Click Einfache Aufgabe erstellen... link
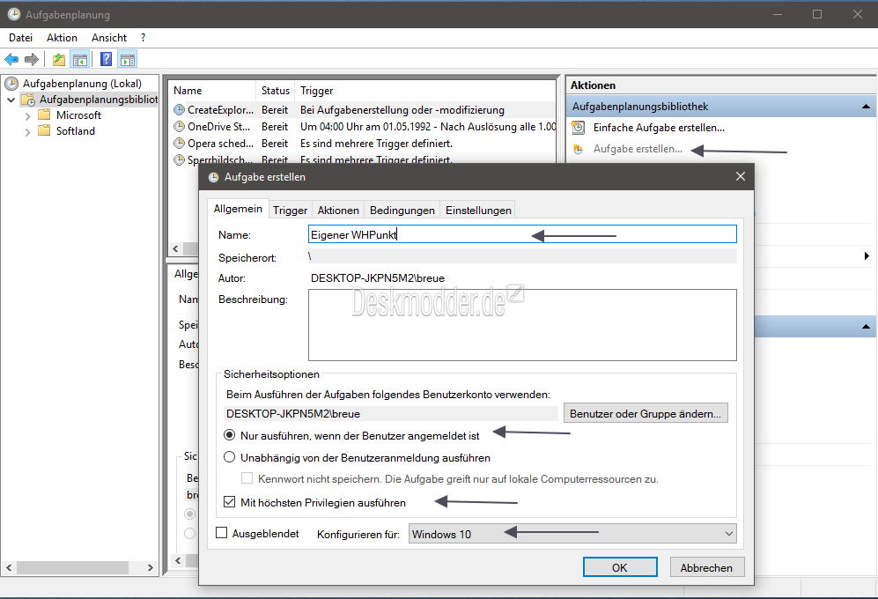This screenshot has width=878, height=599. [x=659, y=128]
